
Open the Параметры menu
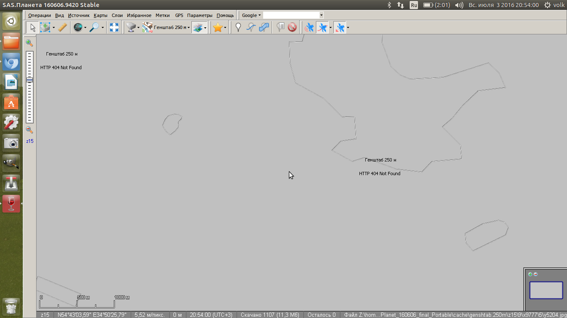[200, 15]
